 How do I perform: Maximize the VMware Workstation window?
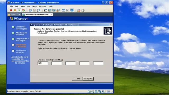pos(107,3)
